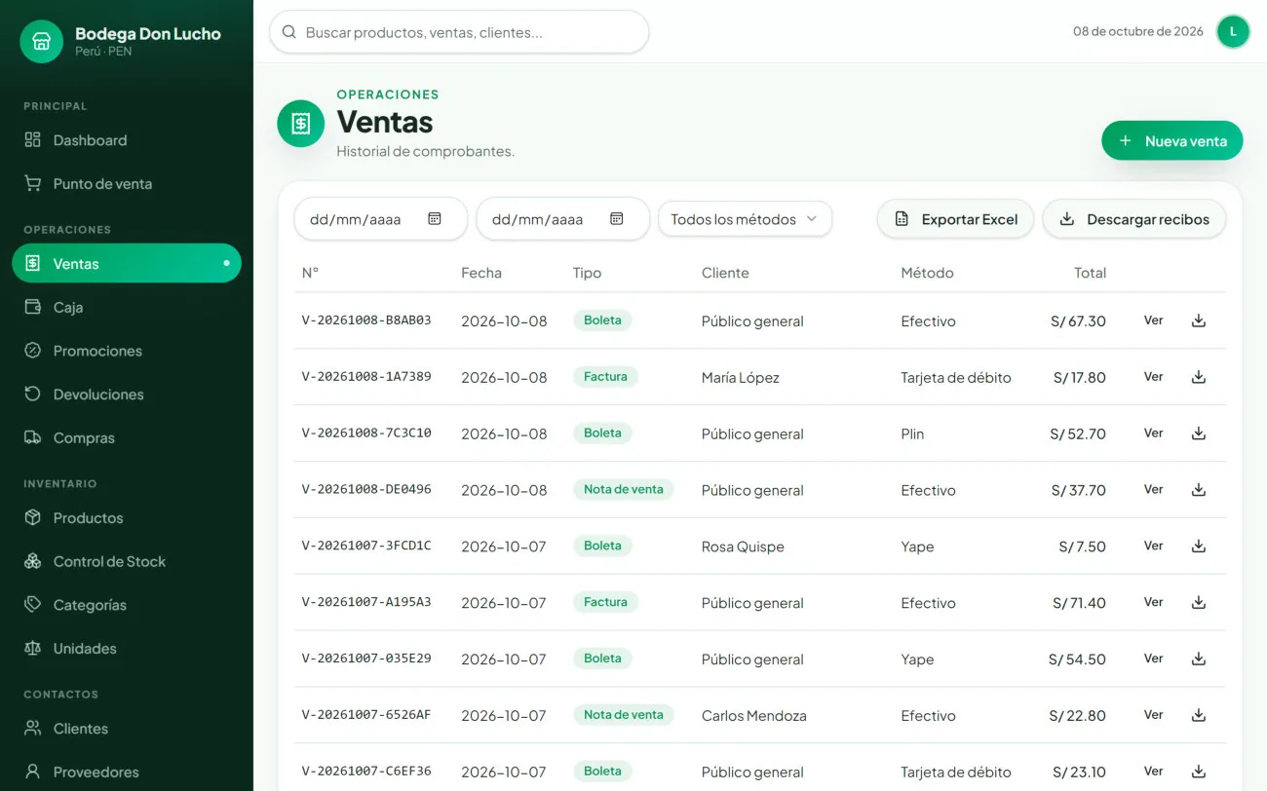Download receipt for sale V-20261007-C6EF36
Viewport: 1267px width, 791px height.
pyautogui.click(x=1199, y=772)
